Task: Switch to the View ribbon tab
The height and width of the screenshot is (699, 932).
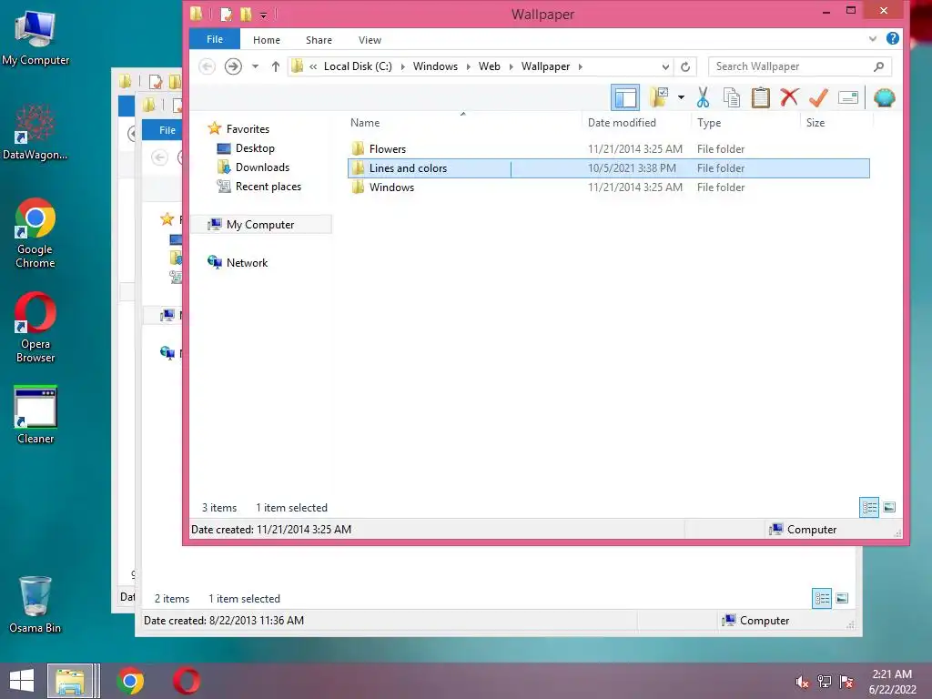Action: pyautogui.click(x=370, y=40)
